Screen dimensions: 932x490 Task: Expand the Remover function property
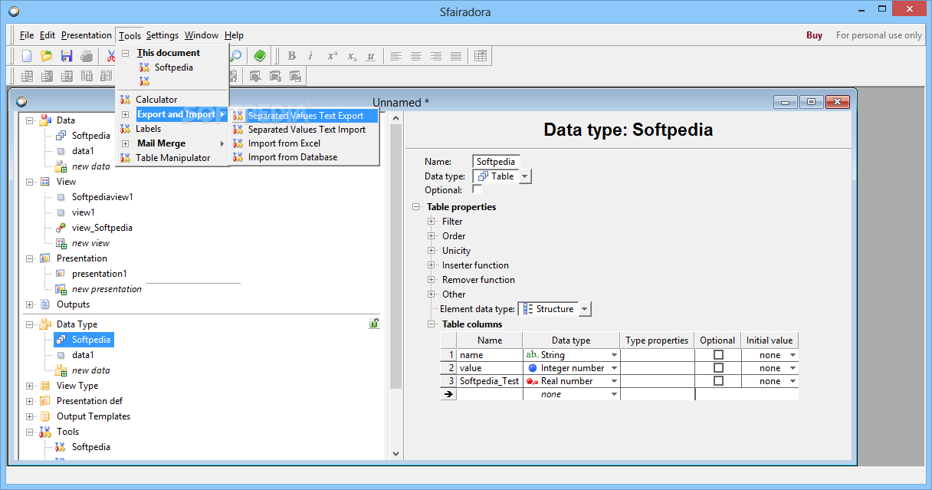[x=432, y=280]
